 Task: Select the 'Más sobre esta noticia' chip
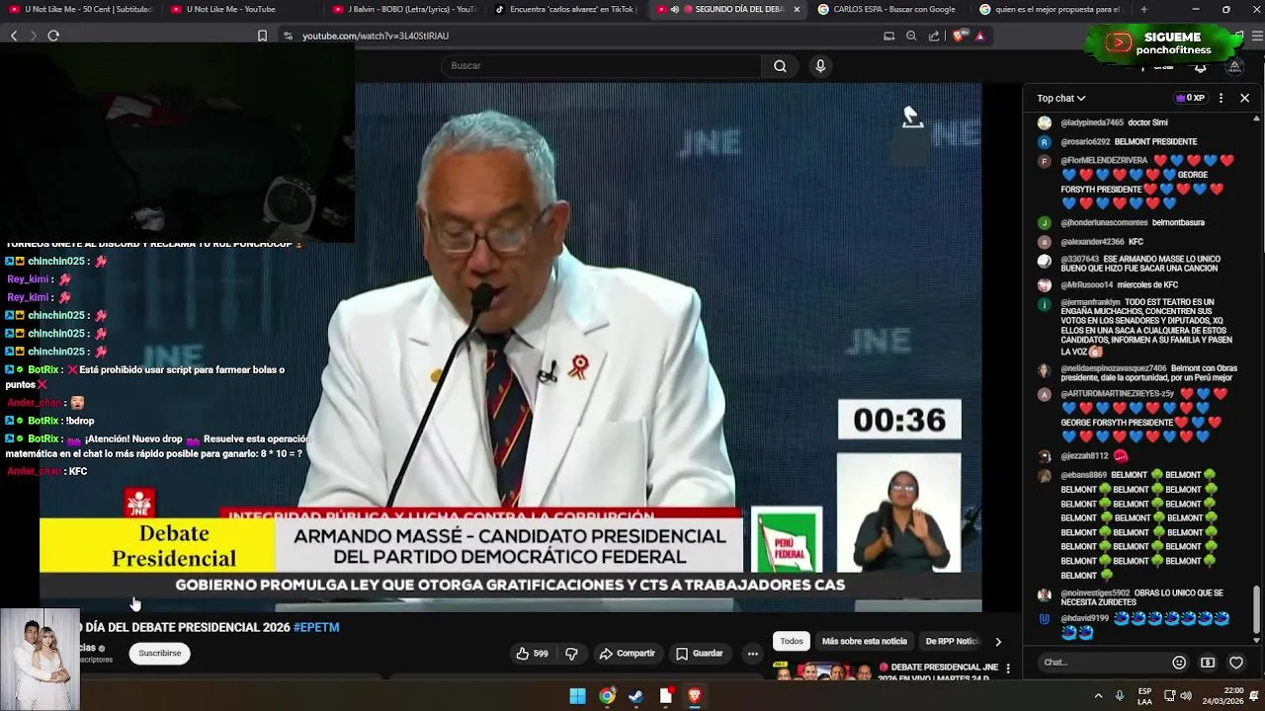pos(864,642)
